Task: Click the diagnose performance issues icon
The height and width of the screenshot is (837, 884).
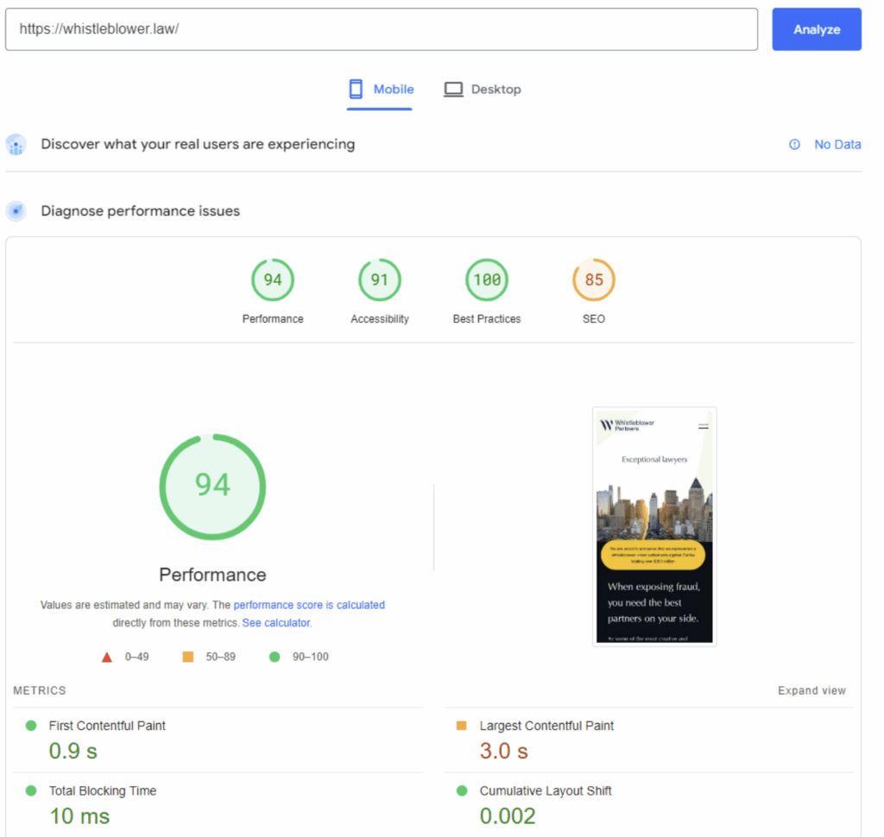Action: (16, 211)
